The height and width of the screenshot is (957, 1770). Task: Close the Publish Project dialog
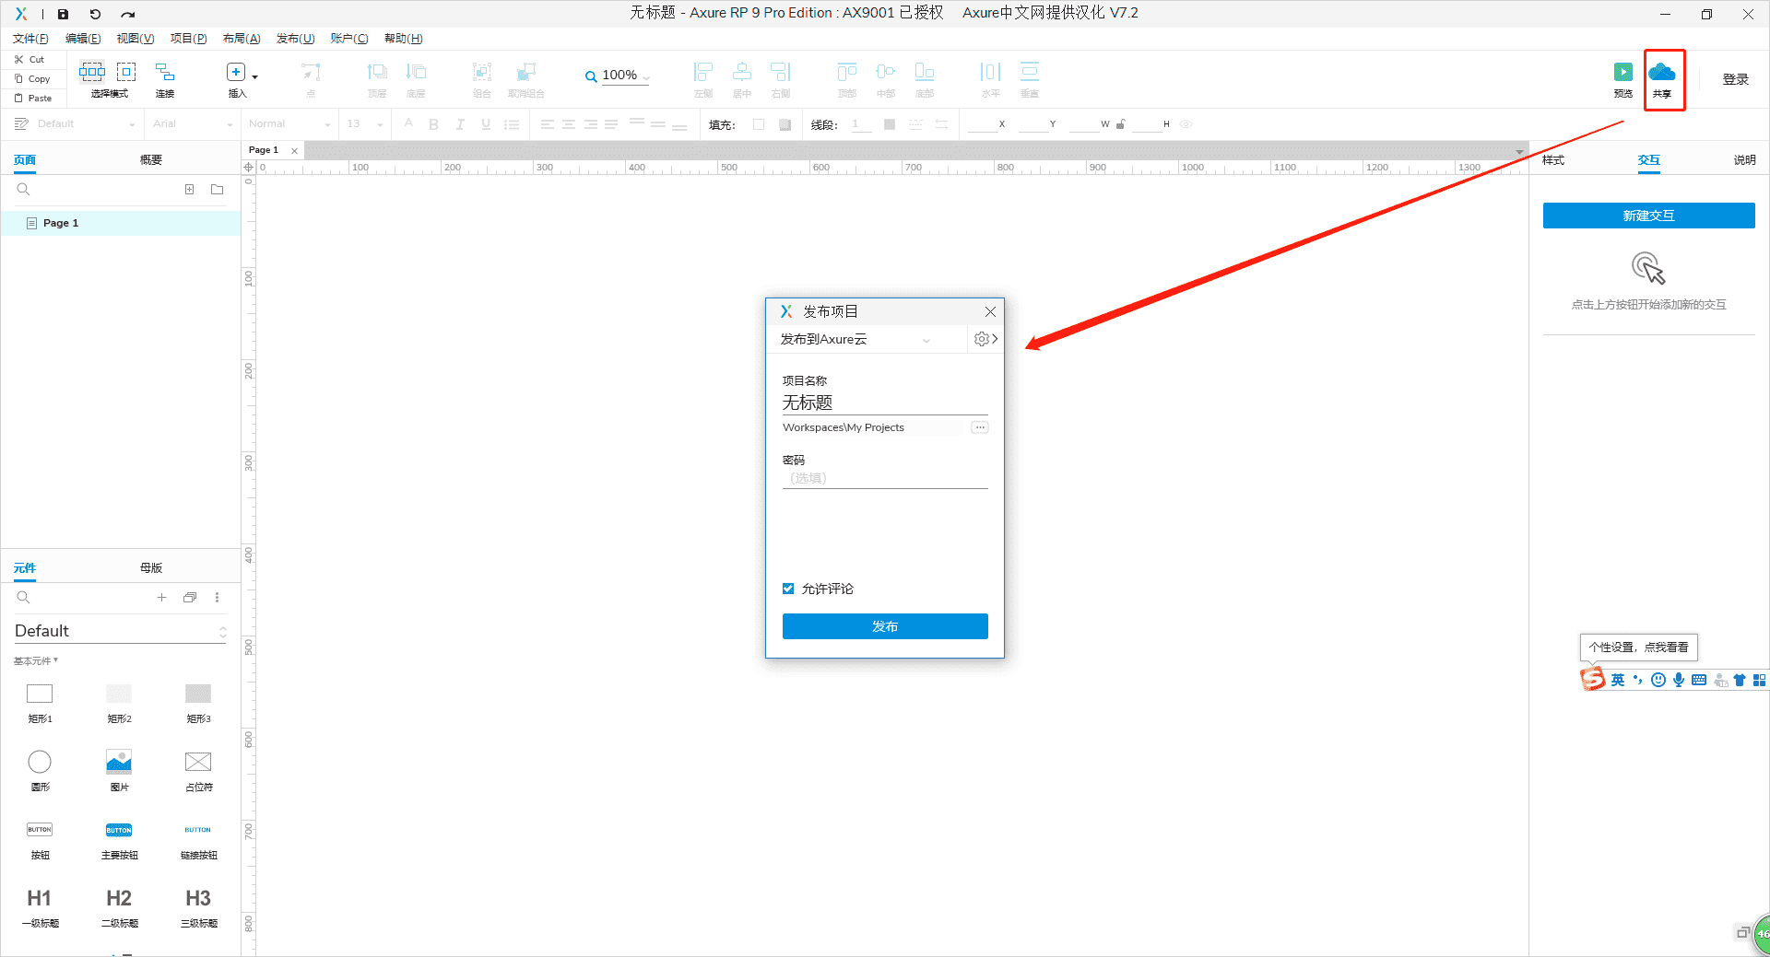(x=990, y=311)
